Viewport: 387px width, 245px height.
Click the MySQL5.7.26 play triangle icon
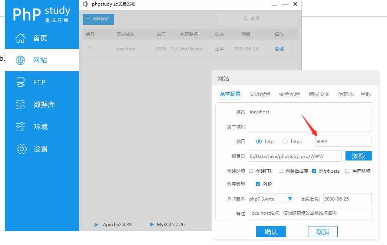[152, 225]
